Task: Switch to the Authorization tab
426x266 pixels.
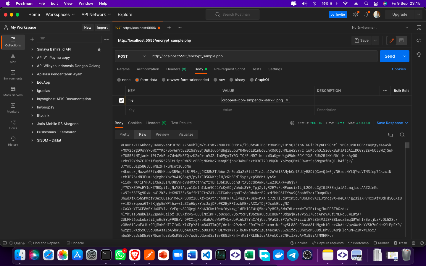Action: 148,69
